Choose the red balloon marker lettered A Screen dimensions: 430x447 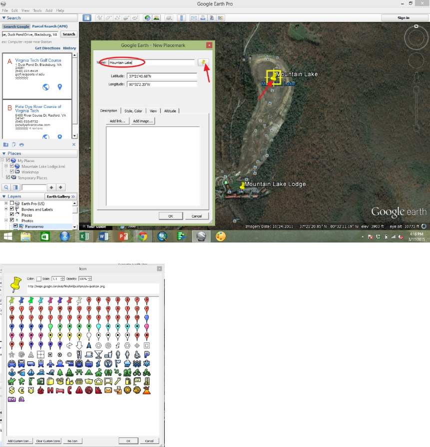tap(89, 300)
